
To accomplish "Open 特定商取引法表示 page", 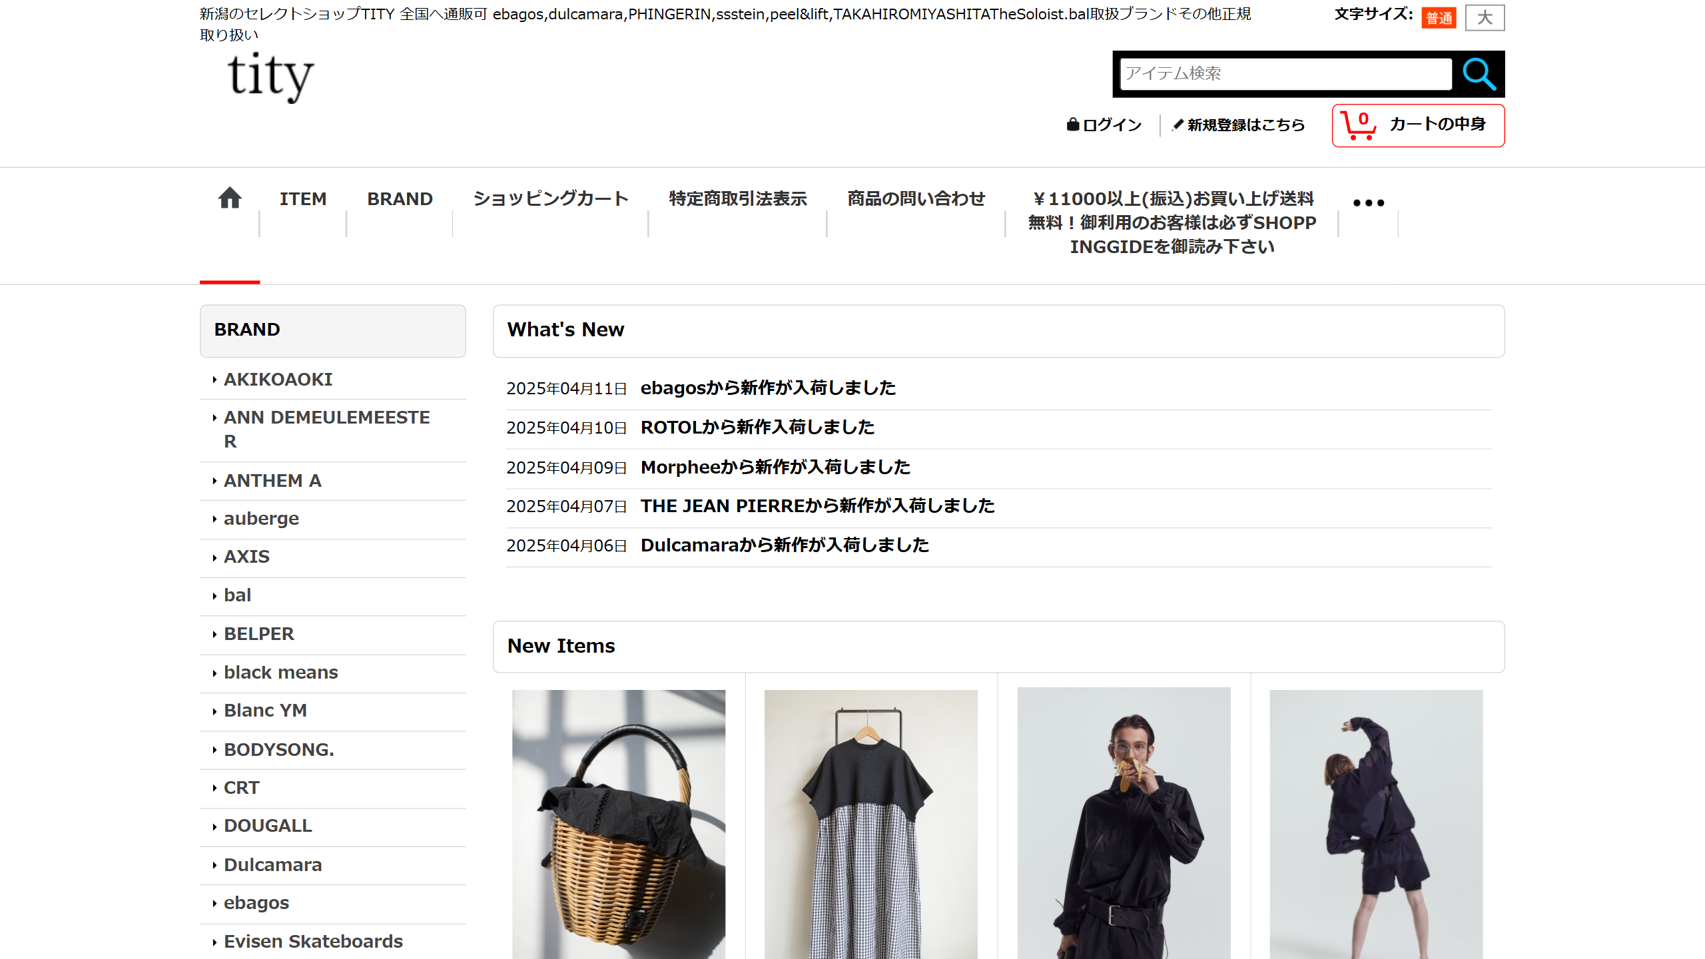I will pos(738,199).
